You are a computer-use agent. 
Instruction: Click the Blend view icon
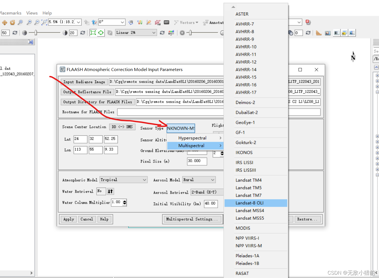tap(337, 33)
